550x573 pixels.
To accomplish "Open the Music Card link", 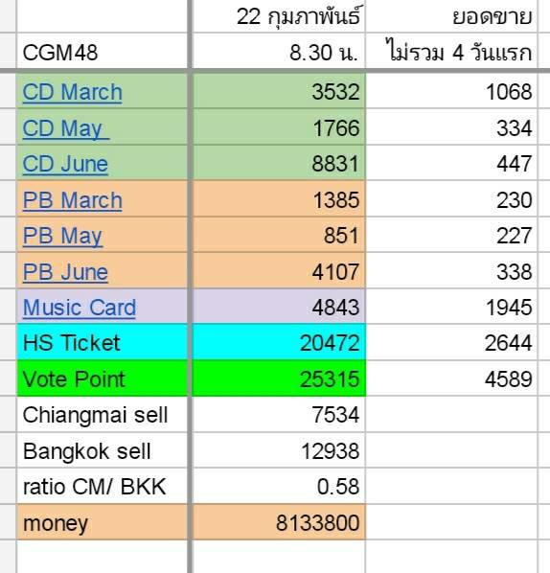I will pos(80,308).
